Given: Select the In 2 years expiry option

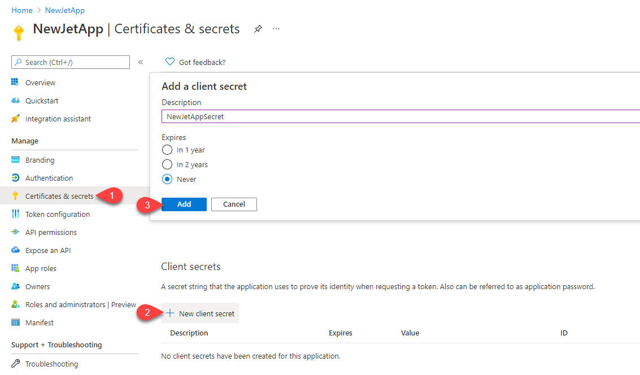Looking at the screenshot, I should 167,164.
